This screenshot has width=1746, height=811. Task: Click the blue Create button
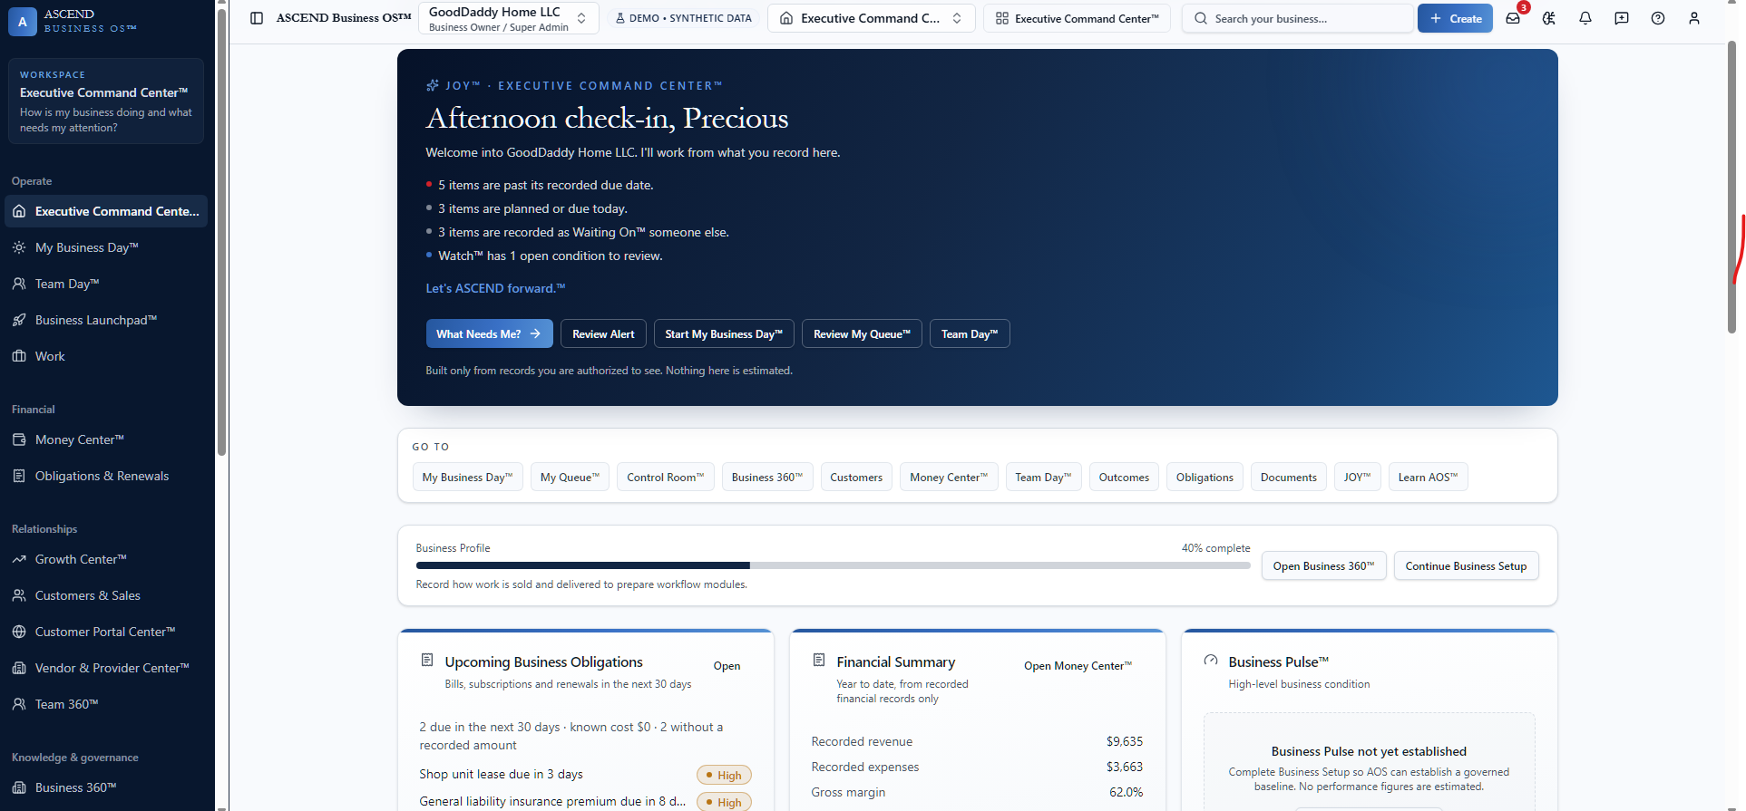(1455, 18)
